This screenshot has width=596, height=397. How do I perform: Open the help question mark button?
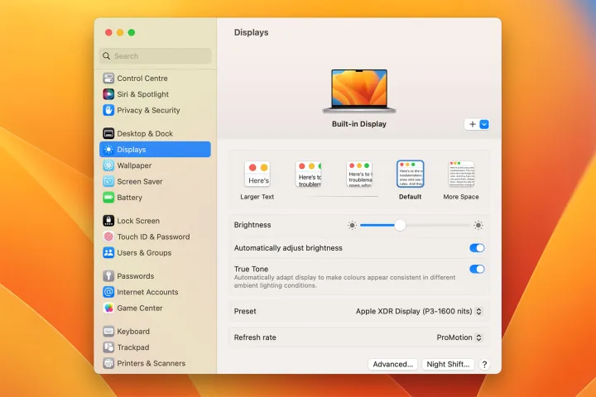pos(484,364)
